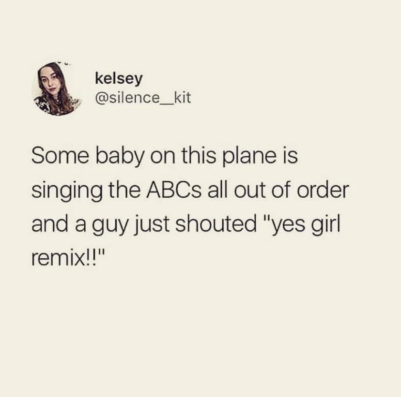This screenshot has height=397, width=401.
Task: Select the line "and a guy just shouted"
Action: (144, 225)
